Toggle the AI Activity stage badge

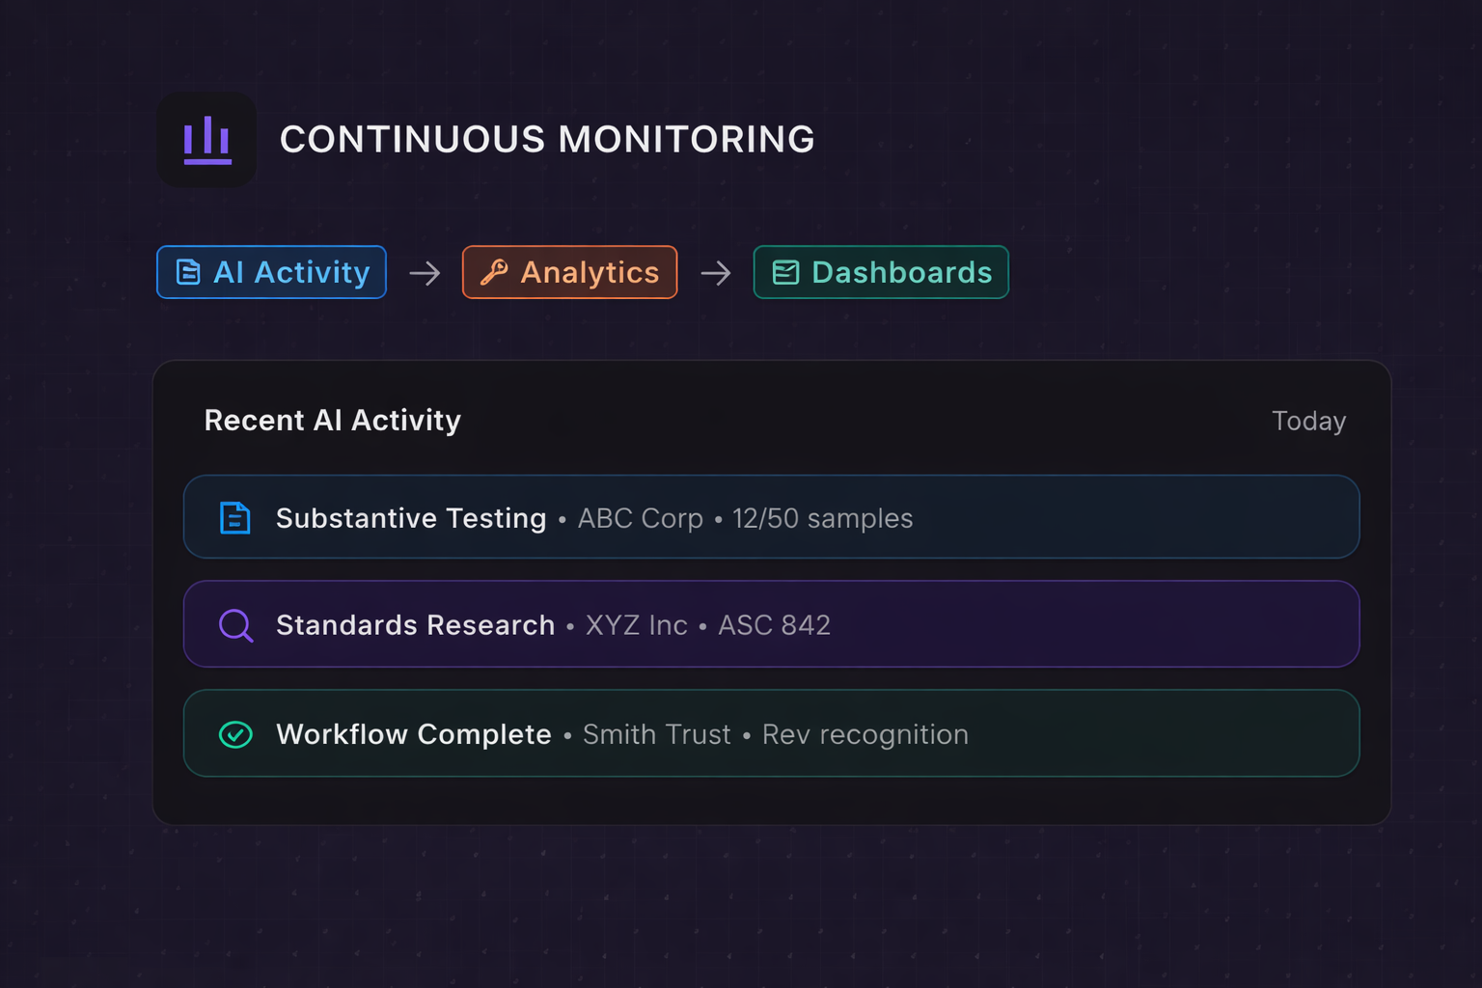point(271,272)
